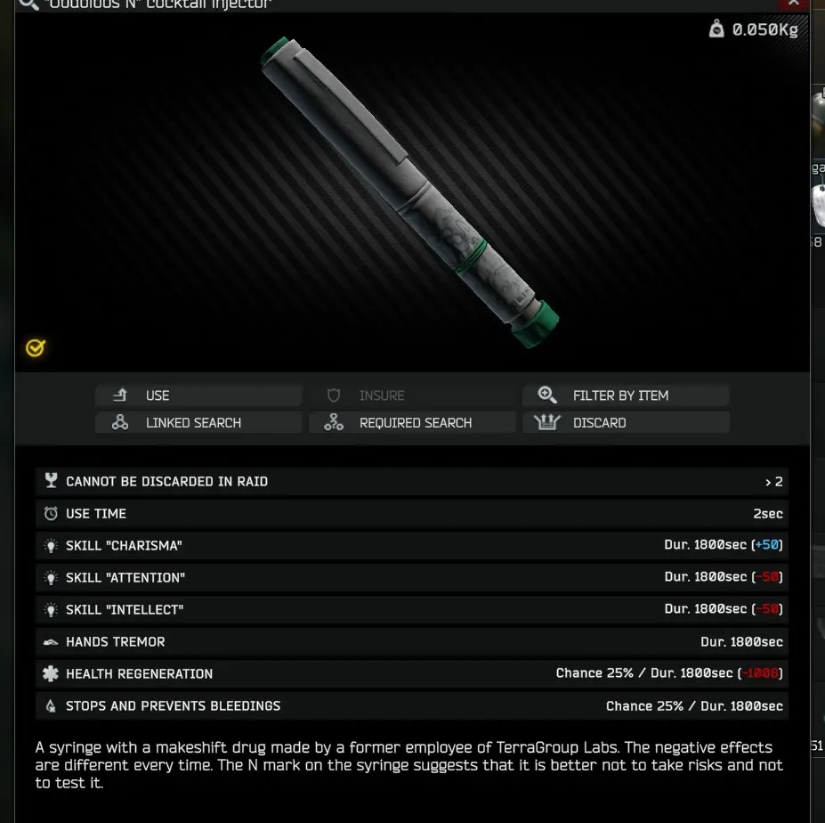Choose DISCARD from the actions
This screenshot has height=823, width=825.
[x=626, y=423]
